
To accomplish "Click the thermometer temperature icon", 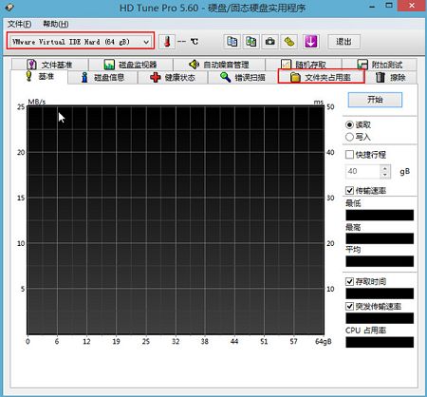I will [x=167, y=42].
